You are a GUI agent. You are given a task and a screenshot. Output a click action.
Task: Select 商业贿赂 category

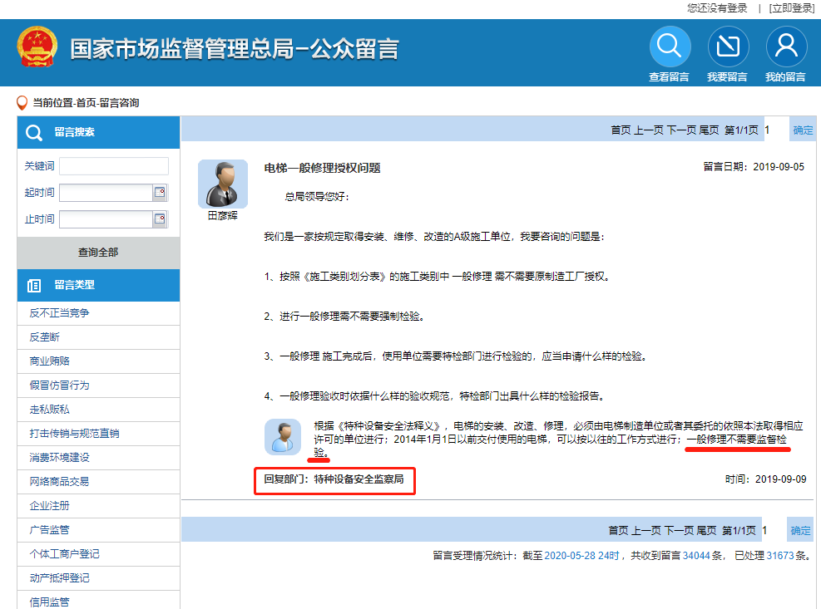(x=50, y=361)
